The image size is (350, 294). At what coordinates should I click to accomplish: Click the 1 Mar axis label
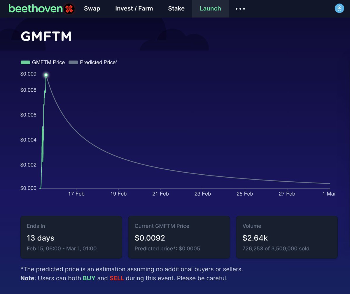tap(329, 194)
